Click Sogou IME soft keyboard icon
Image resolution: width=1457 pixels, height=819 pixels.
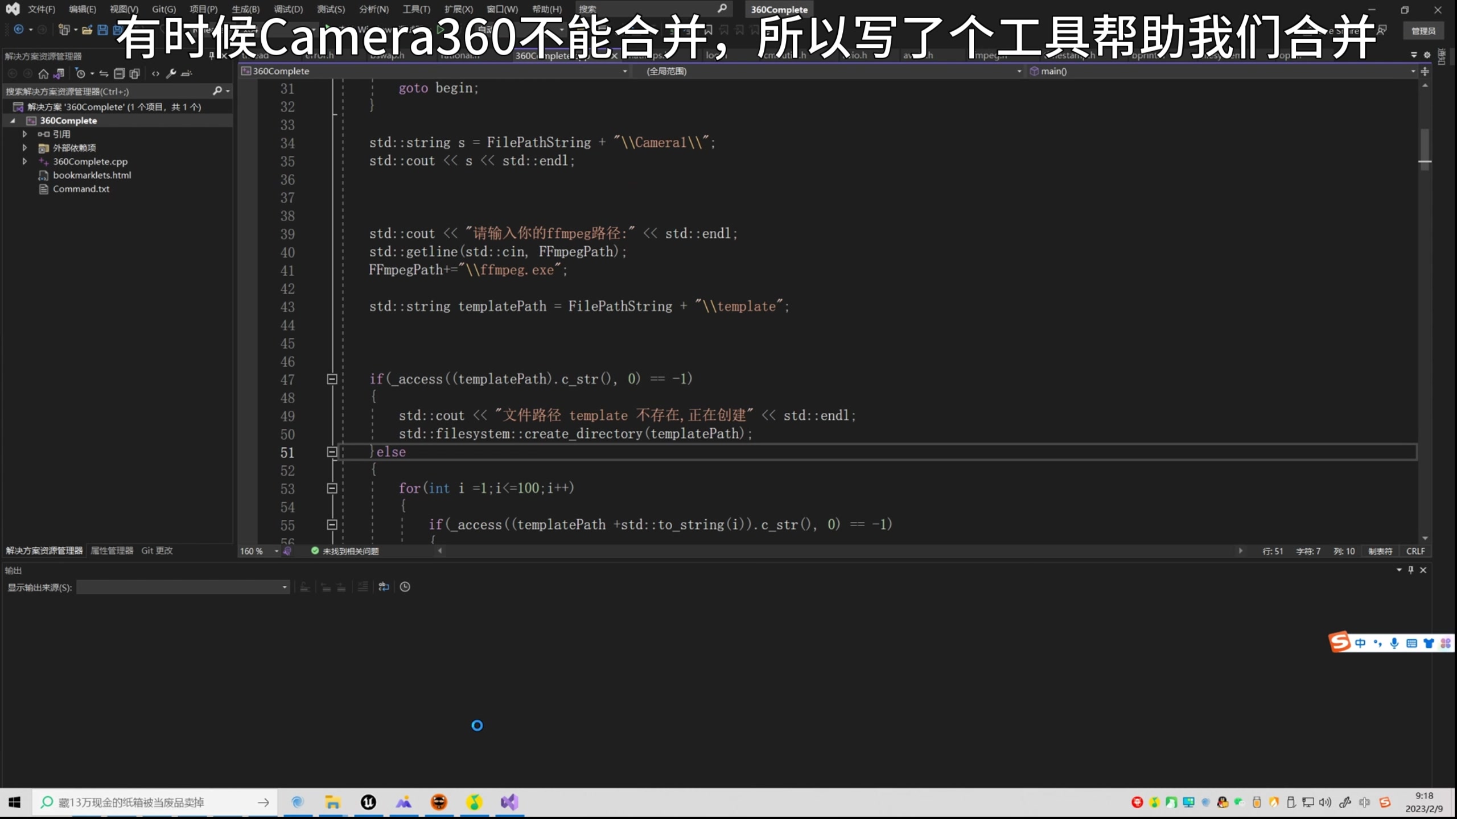coord(1411,643)
